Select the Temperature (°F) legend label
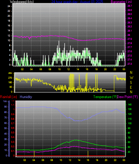The image size is (139, 164). point(105,97)
